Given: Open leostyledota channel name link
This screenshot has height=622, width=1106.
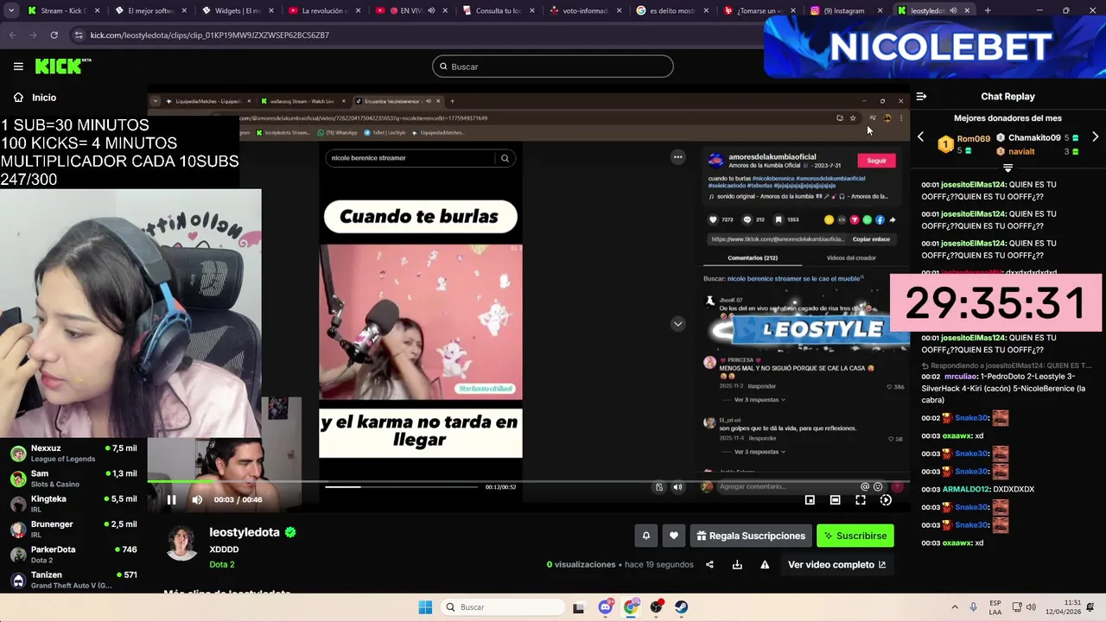Looking at the screenshot, I should (x=245, y=532).
